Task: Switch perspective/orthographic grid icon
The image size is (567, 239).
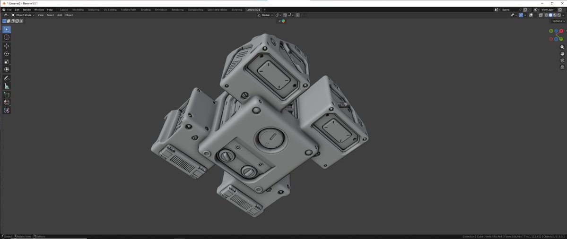Action: pyautogui.click(x=562, y=67)
